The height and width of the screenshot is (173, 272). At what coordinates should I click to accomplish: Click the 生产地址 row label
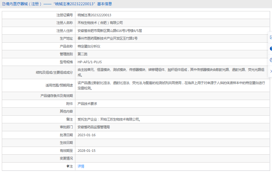(x=66, y=38)
